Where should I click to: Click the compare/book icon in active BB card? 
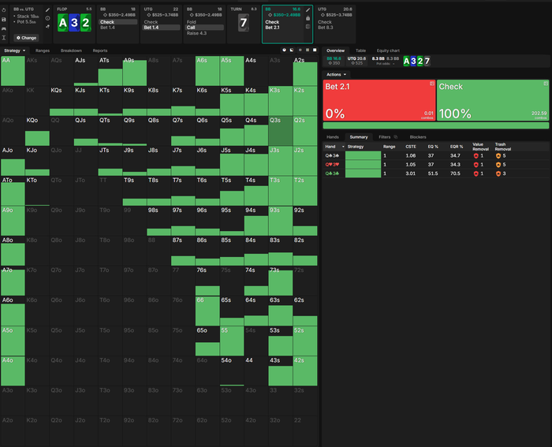pyautogui.click(x=308, y=26)
